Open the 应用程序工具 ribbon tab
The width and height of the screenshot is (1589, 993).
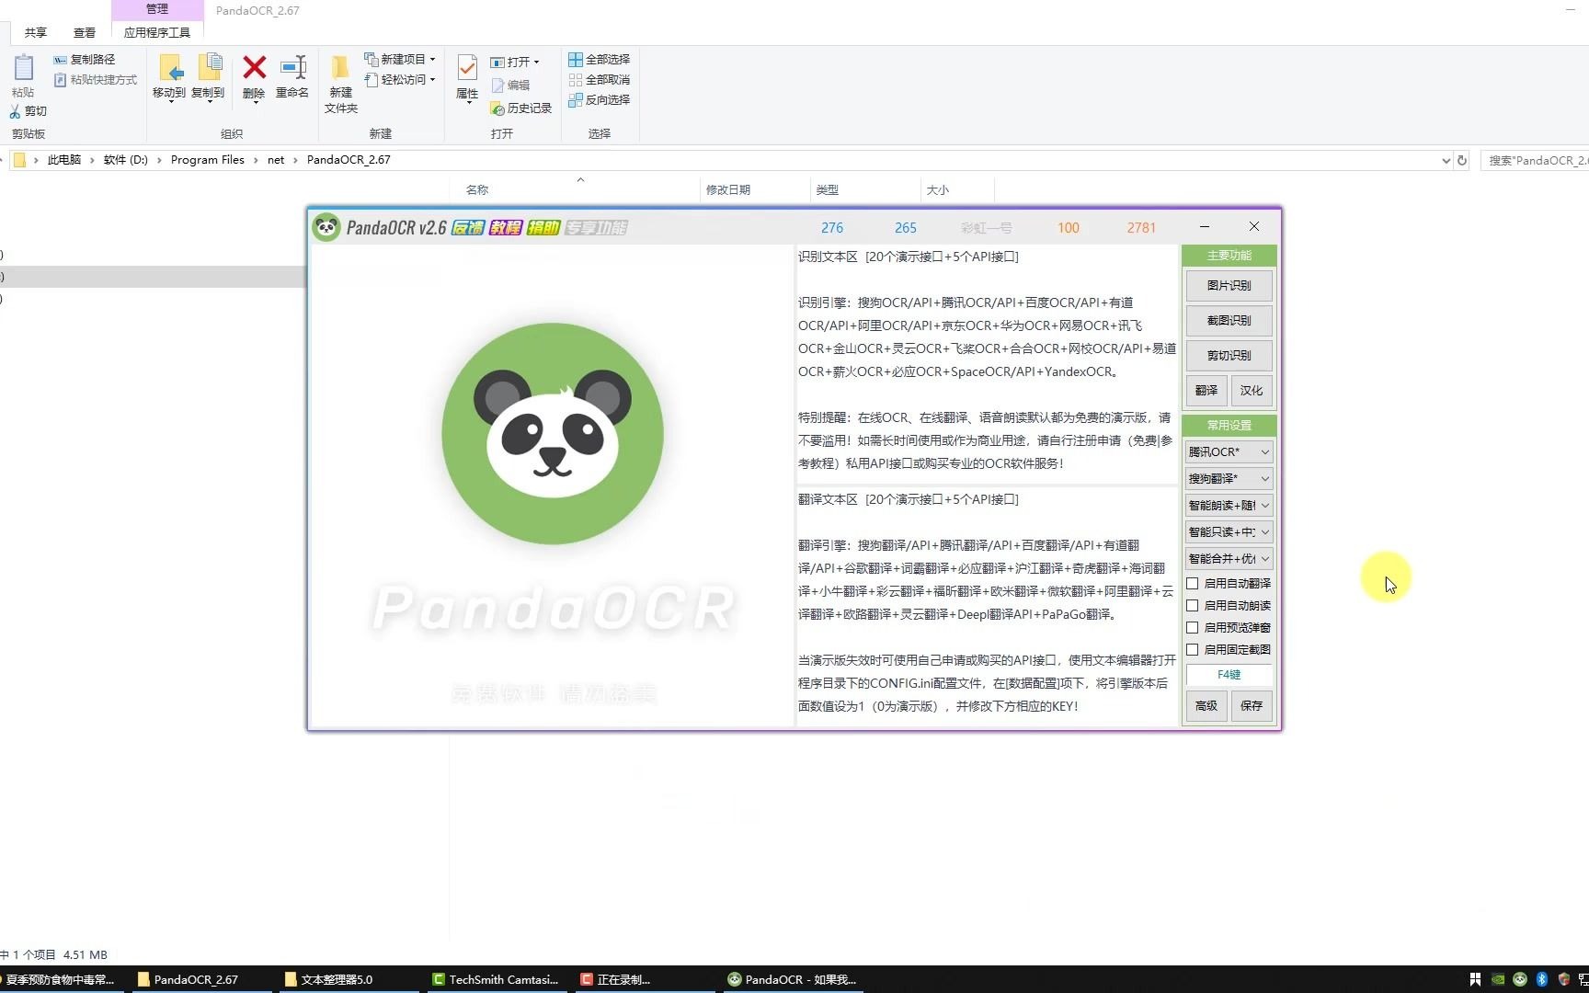157,33
